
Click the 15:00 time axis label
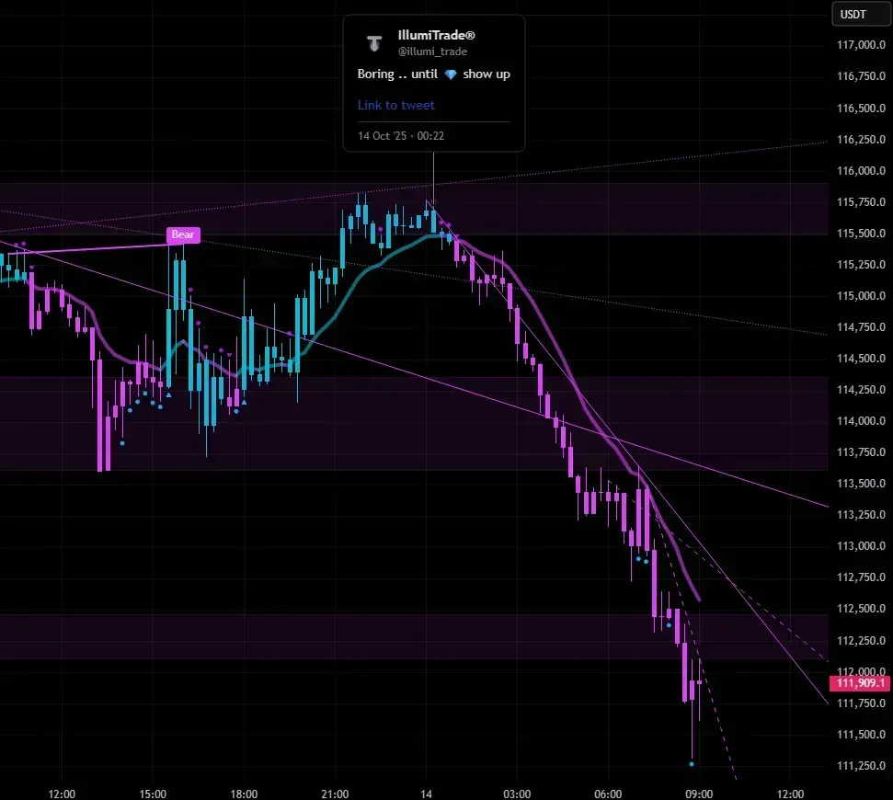coord(153,794)
